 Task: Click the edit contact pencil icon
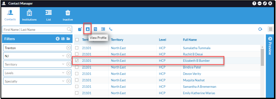point(80,29)
